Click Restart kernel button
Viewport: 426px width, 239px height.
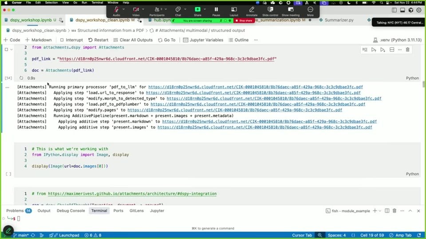tap(98, 40)
